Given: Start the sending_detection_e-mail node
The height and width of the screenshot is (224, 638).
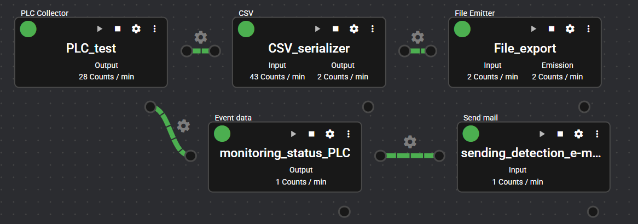Looking at the screenshot, I should click(542, 134).
